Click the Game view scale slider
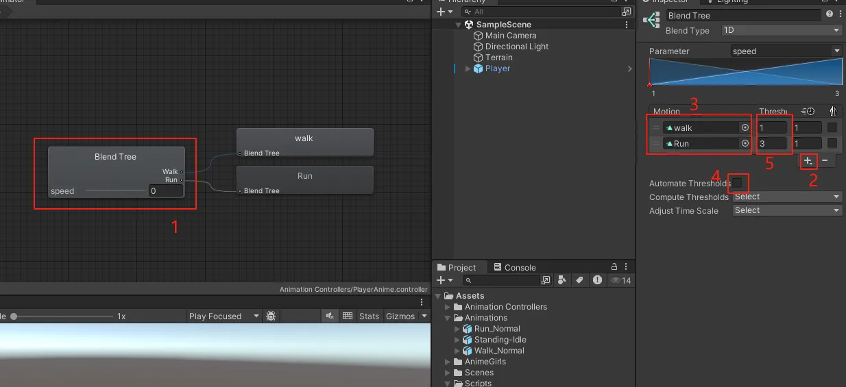 pyautogui.click(x=62, y=316)
